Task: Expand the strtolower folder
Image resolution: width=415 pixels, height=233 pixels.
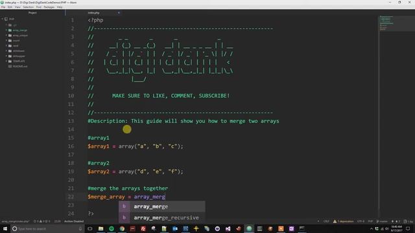Action: 6,50
